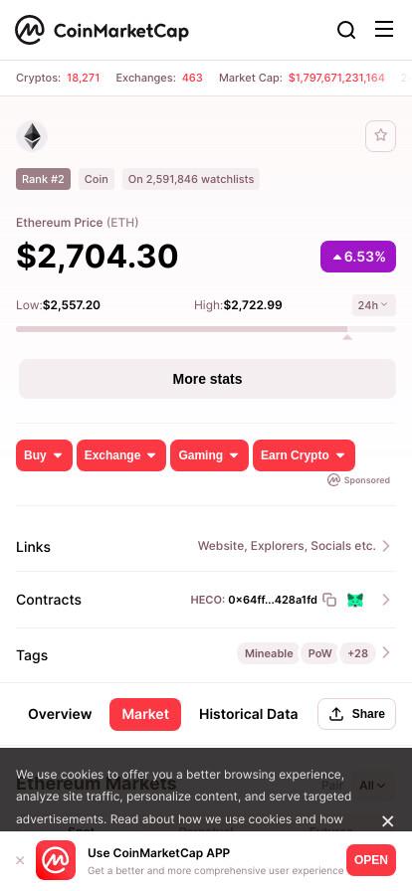Image resolution: width=412 pixels, height=891 pixels.
Task: Expand the Buy dropdown
Action: pyautogui.click(x=44, y=455)
